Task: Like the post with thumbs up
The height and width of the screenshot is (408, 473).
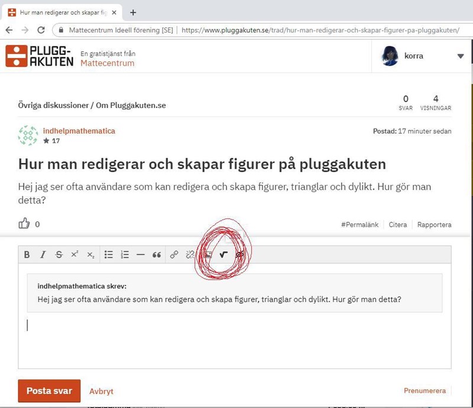Action: (24, 224)
